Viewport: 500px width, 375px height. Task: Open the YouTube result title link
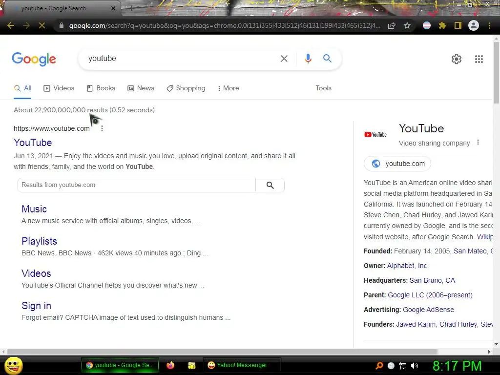[x=33, y=143]
